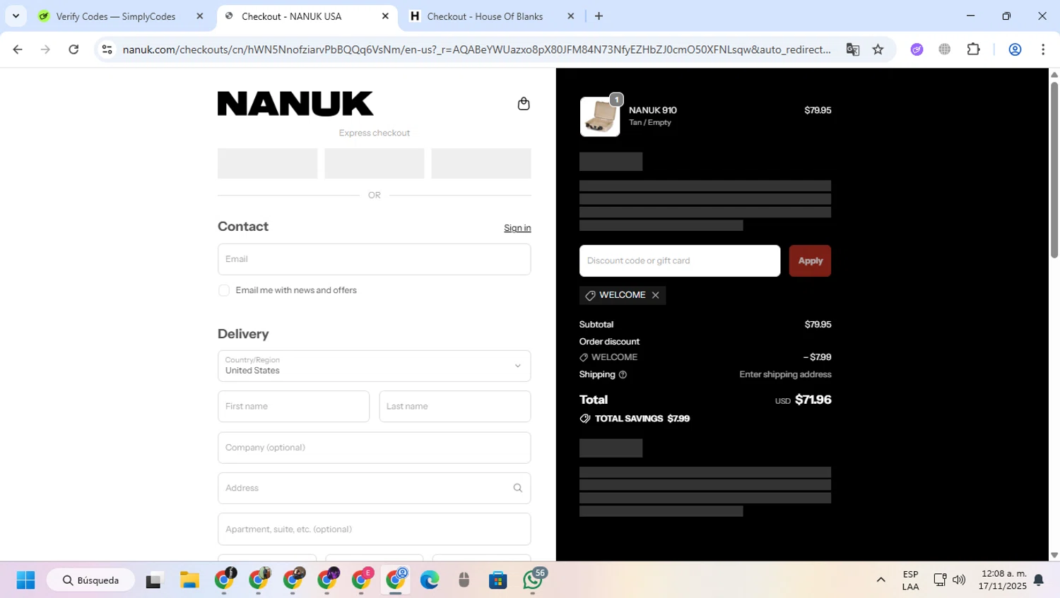Open the Task View taskbar icon
1060x598 pixels.
pos(154,580)
